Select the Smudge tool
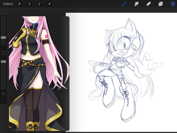The image size is (177, 133). tap(136, 4)
